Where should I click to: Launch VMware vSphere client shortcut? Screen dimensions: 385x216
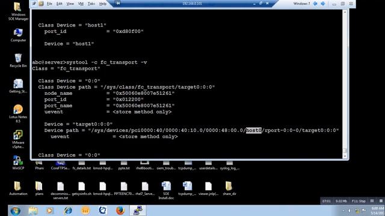(x=18, y=139)
